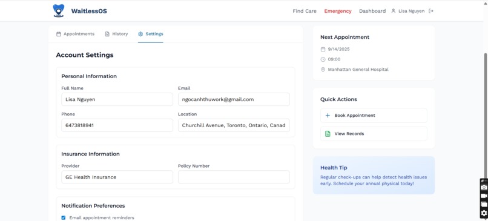Click the Book Appointment button
This screenshot has width=488, height=221.
374,116
